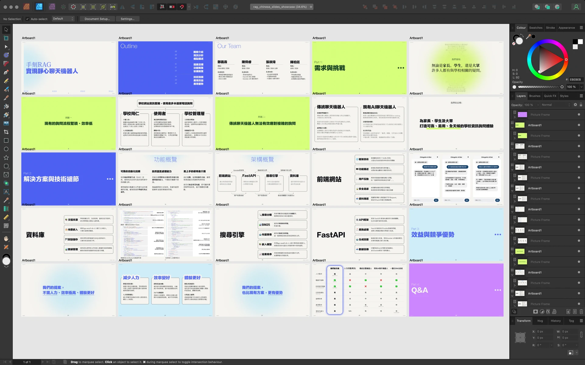
Task: Grab the Hand tool for panning
Action: point(6,238)
